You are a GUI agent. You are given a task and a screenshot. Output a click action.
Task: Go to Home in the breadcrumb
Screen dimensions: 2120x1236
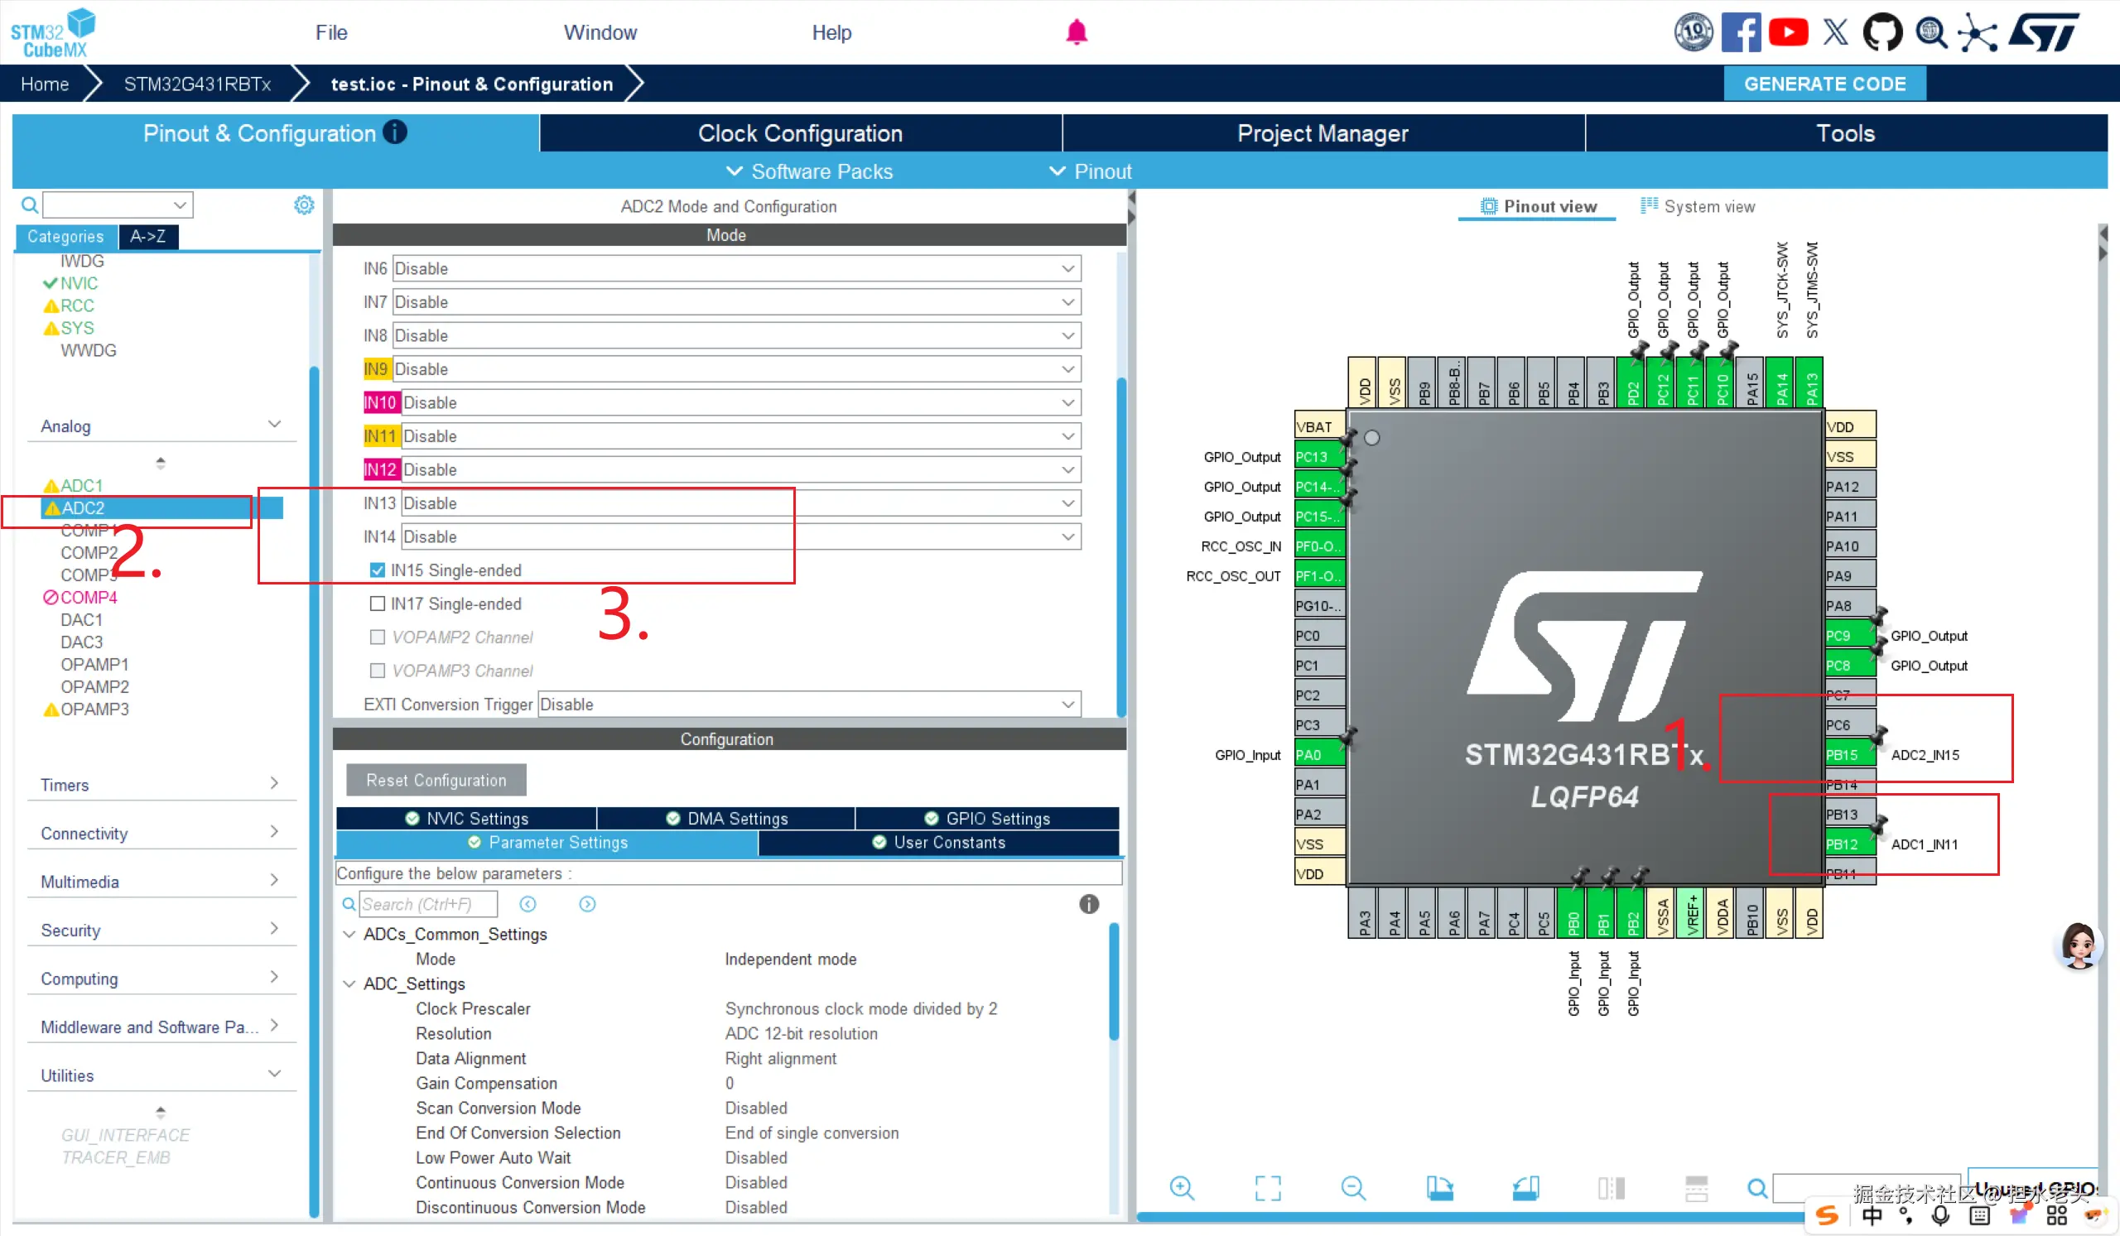coord(45,84)
